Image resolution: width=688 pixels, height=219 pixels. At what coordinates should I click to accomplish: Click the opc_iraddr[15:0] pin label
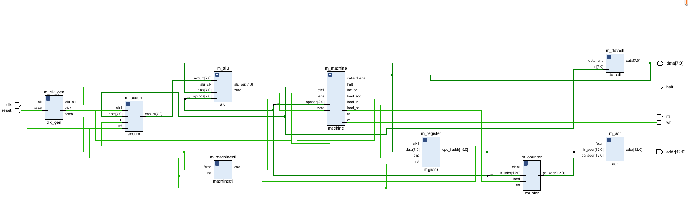[455, 150]
